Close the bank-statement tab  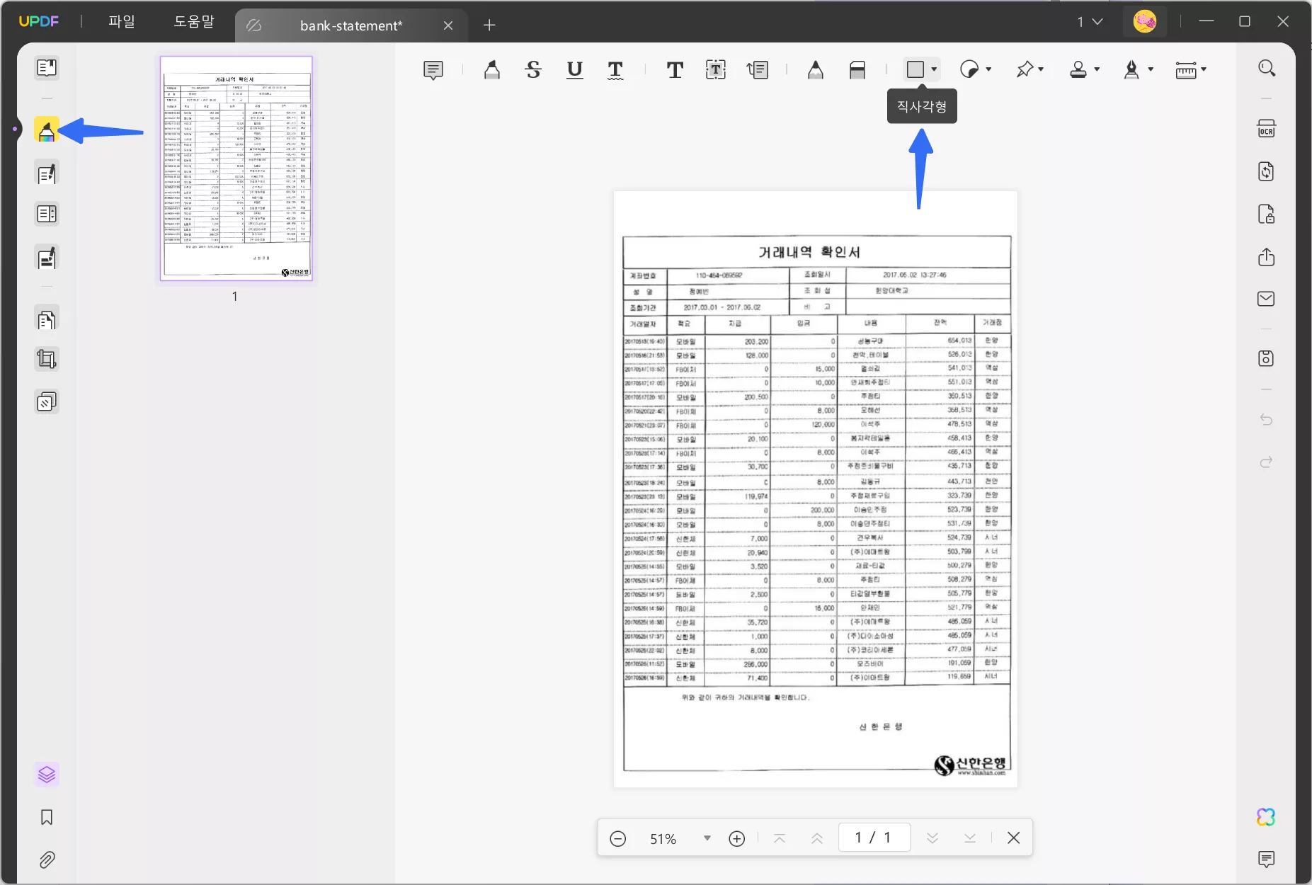(448, 25)
